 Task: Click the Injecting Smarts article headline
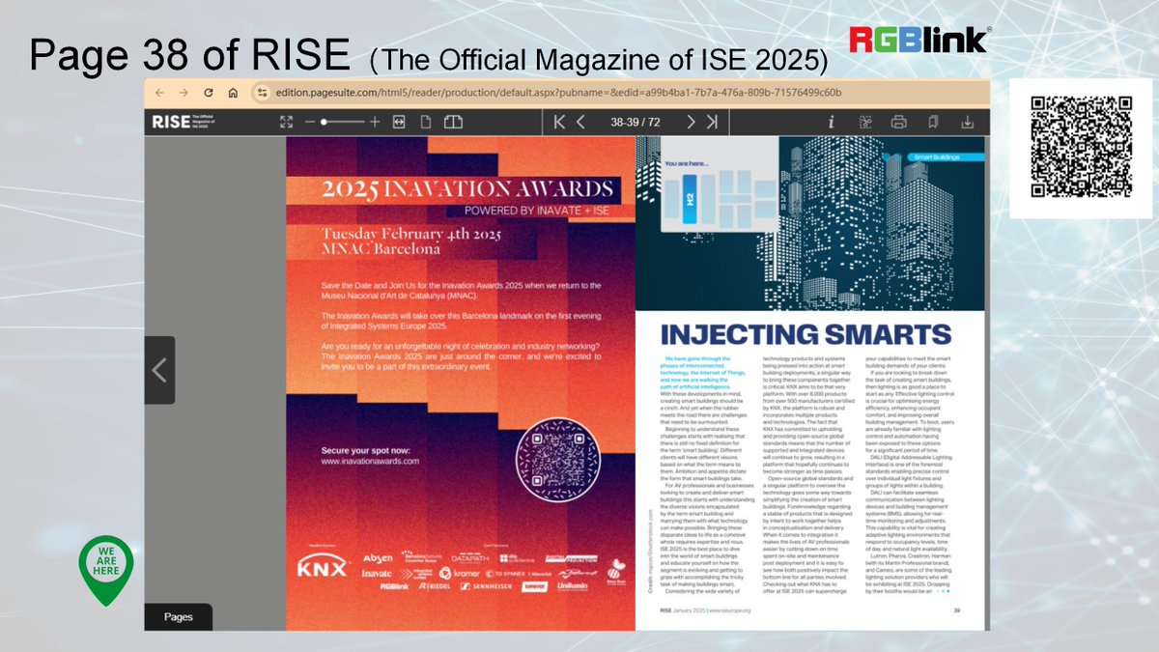(x=805, y=334)
